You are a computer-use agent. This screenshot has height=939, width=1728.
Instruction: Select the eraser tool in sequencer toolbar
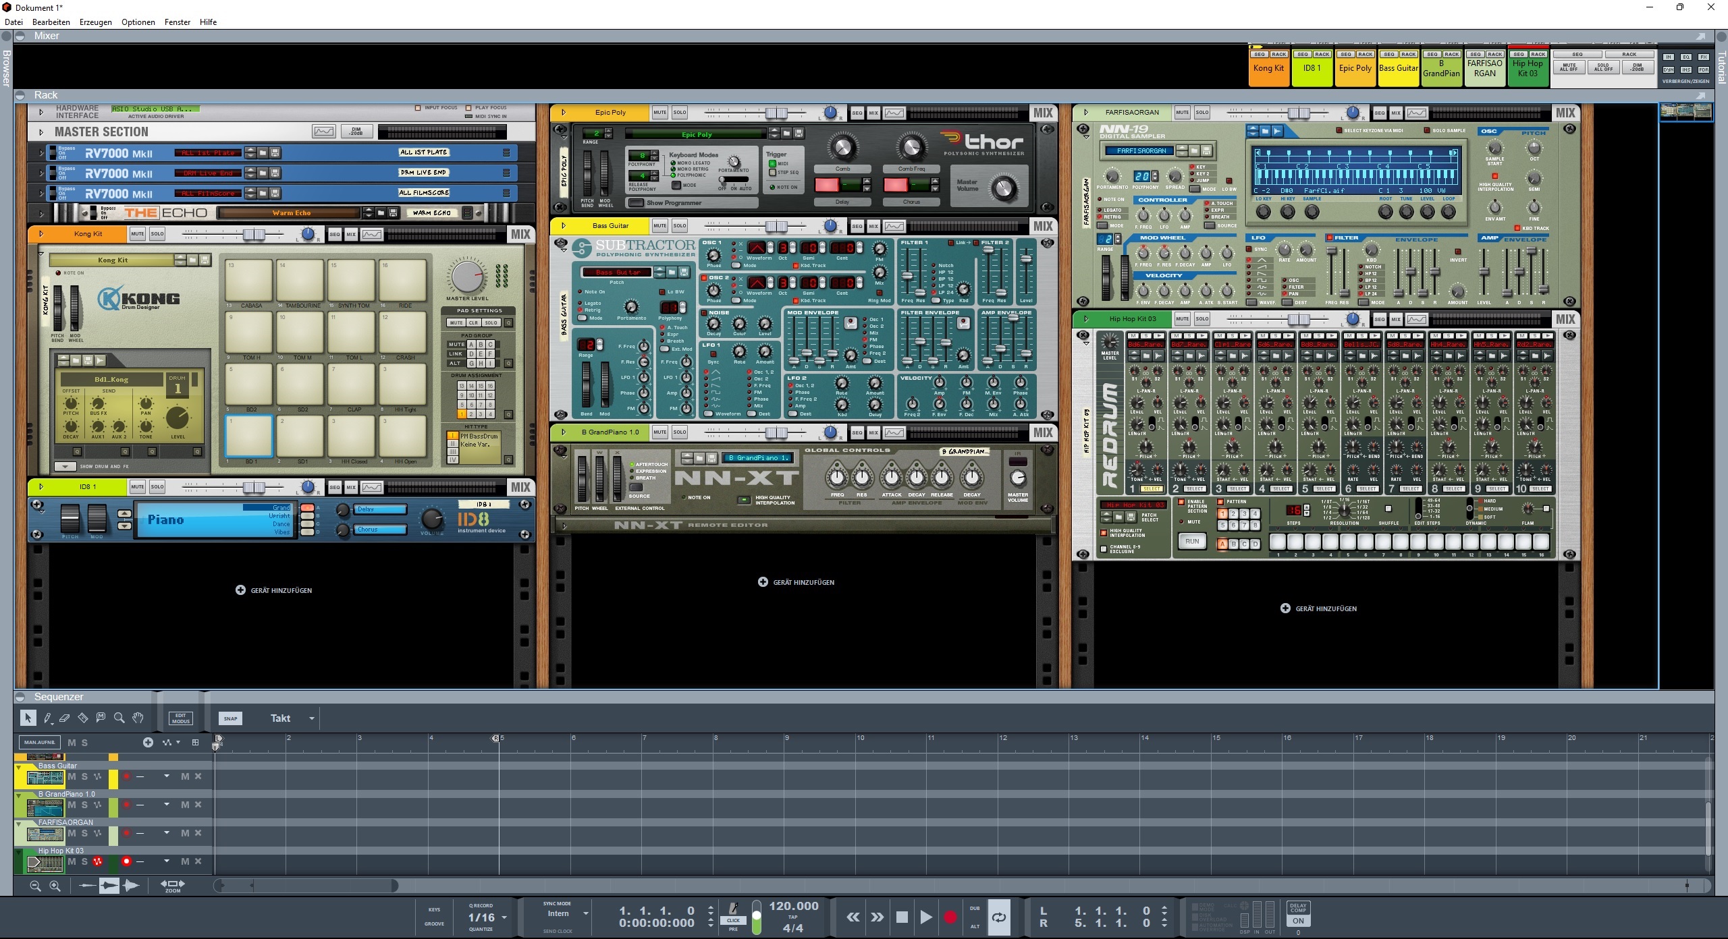pos(65,718)
